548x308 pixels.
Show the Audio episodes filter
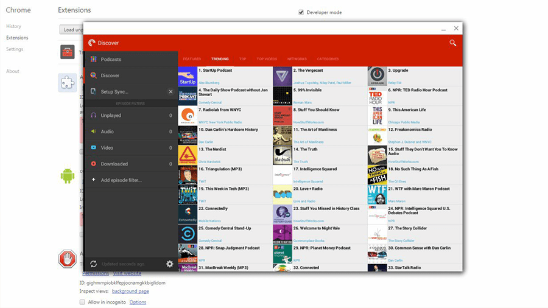pos(131,131)
